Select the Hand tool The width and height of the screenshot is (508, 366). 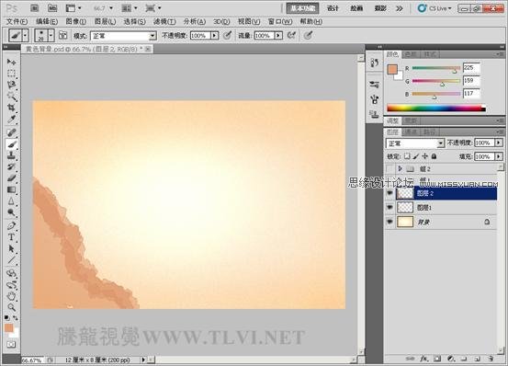(12, 296)
